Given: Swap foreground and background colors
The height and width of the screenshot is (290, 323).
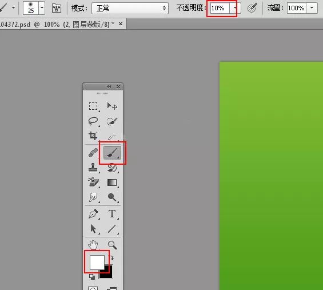Looking at the screenshot, I should pos(111,258).
